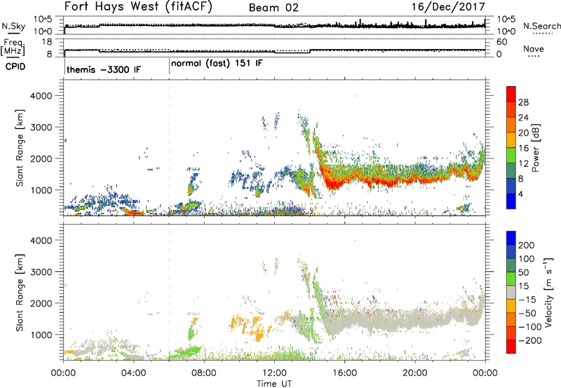561x388 pixels.
Task: Click the '12:00' time axis tick label
Action: [x=274, y=373]
